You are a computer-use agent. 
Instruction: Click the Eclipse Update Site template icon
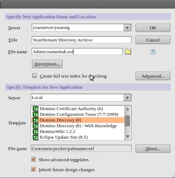[35, 137]
